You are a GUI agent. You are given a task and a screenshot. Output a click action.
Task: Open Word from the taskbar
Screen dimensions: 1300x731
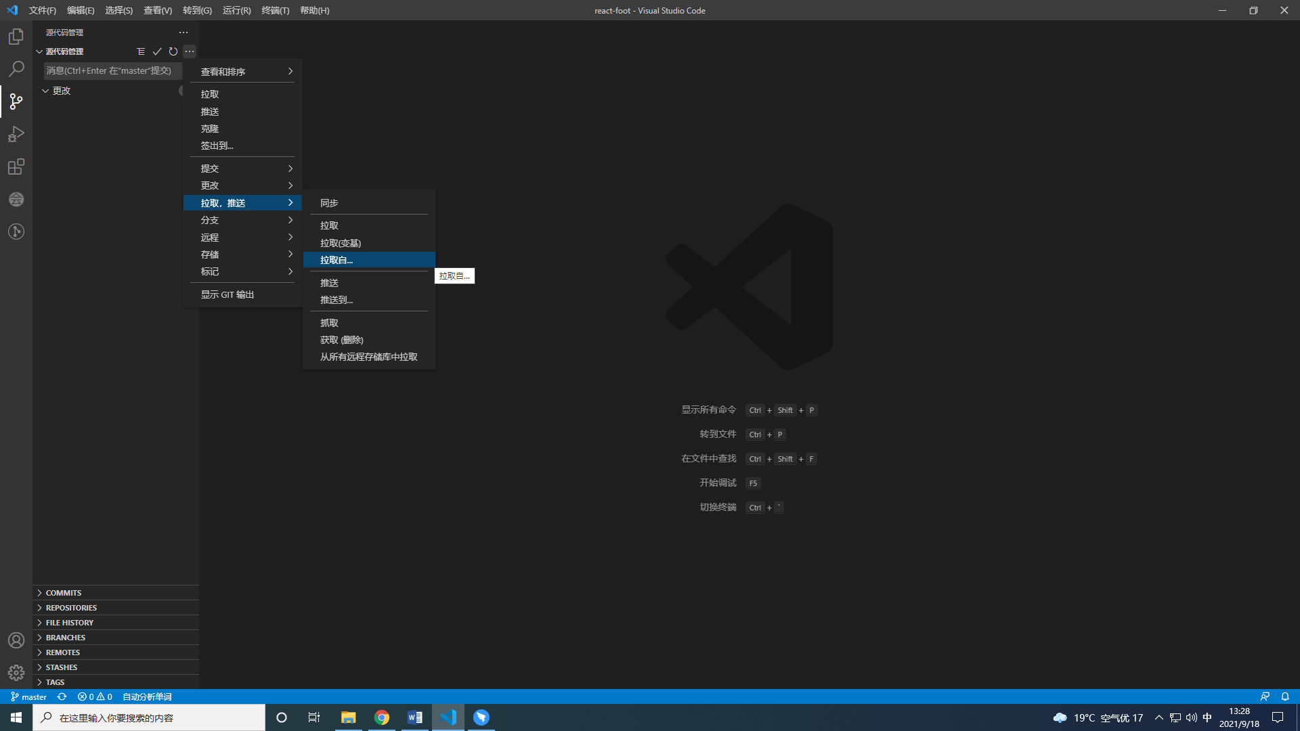click(415, 717)
